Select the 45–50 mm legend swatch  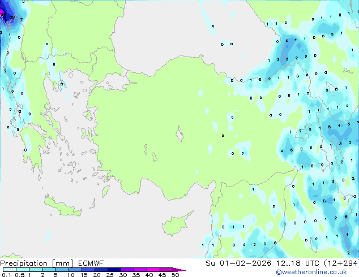pyautogui.click(x=166, y=270)
